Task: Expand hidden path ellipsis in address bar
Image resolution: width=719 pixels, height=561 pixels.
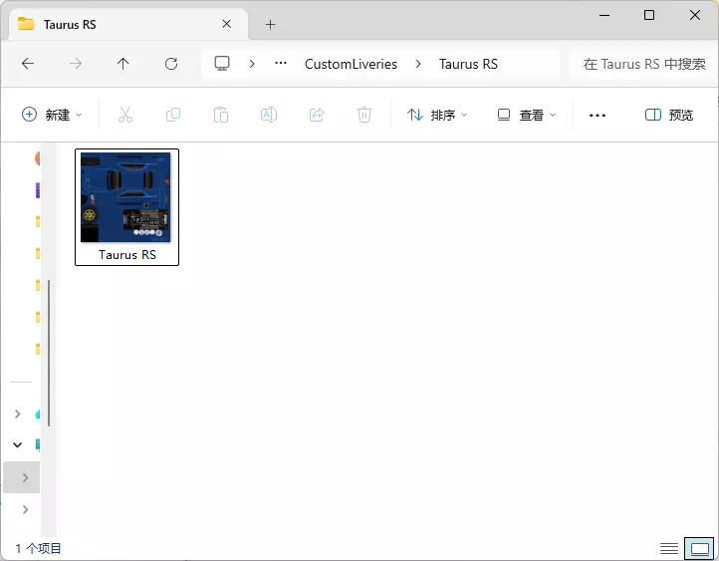Action: [x=281, y=64]
